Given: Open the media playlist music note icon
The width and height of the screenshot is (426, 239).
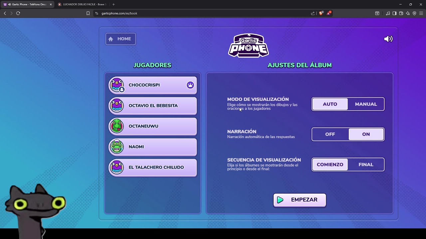Looking at the screenshot, I should pyautogui.click(x=388, y=13).
